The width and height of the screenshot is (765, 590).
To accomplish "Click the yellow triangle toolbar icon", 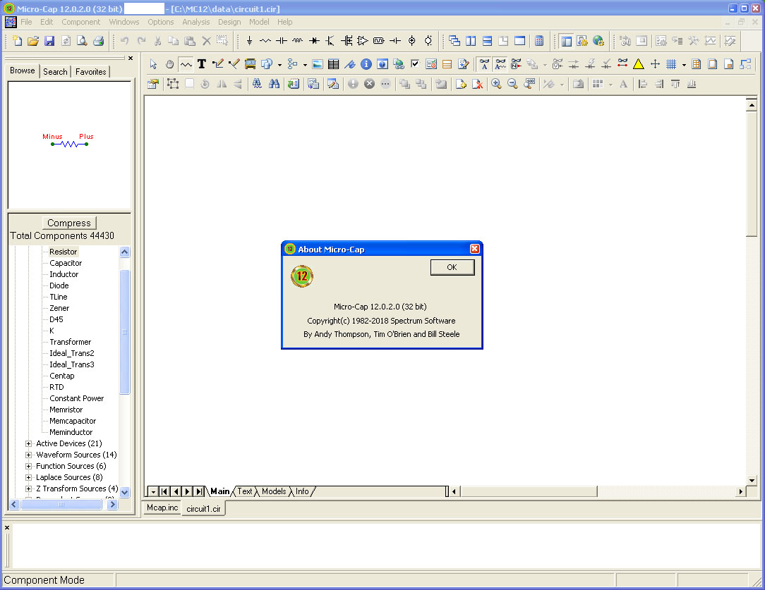I will tap(638, 64).
